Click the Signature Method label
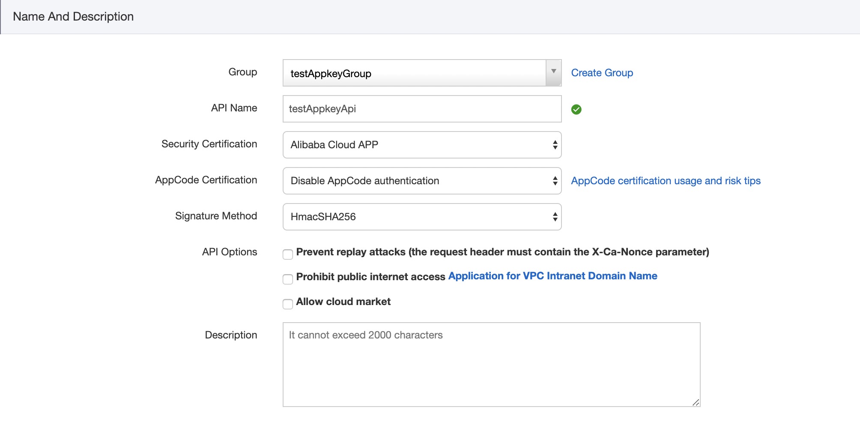The width and height of the screenshot is (860, 431). coord(216,216)
